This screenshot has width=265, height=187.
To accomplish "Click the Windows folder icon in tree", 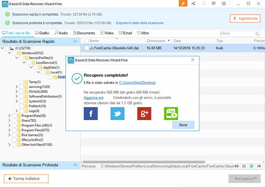I will click(x=19, y=53).
